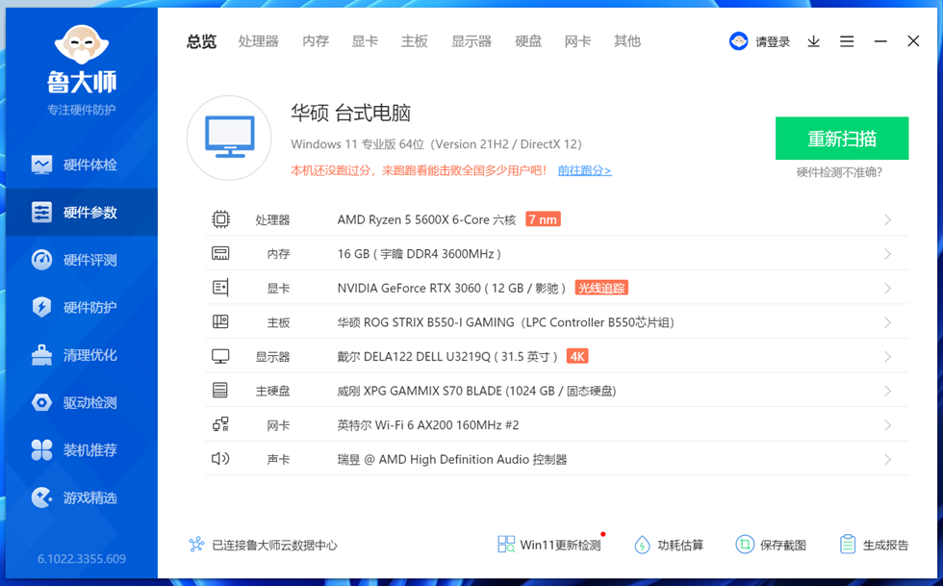Expand the 主硬盘 row chevron

887,391
